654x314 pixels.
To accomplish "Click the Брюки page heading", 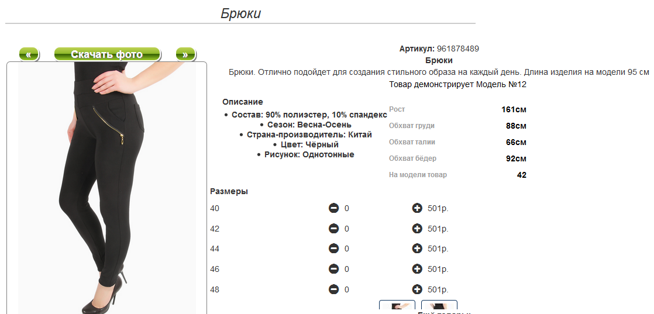I will 240,13.
